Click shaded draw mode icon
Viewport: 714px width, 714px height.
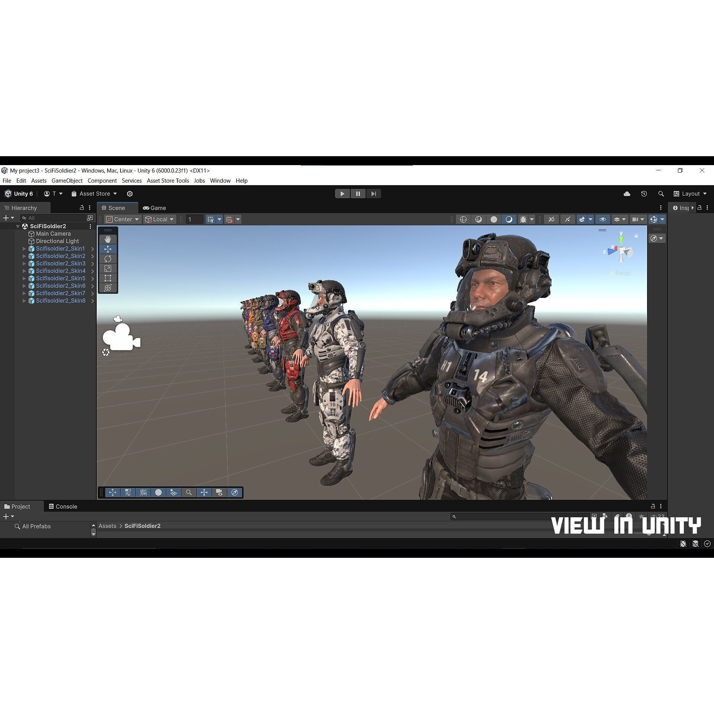[509, 219]
